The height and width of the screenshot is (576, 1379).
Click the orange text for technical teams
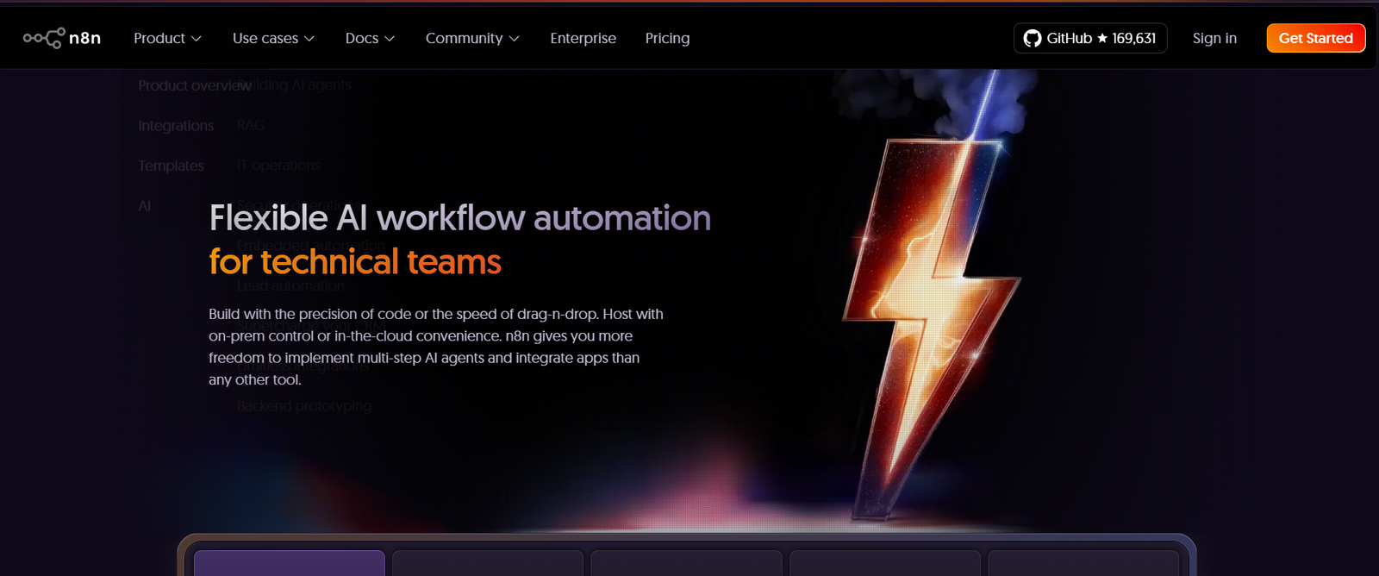tap(355, 262)
